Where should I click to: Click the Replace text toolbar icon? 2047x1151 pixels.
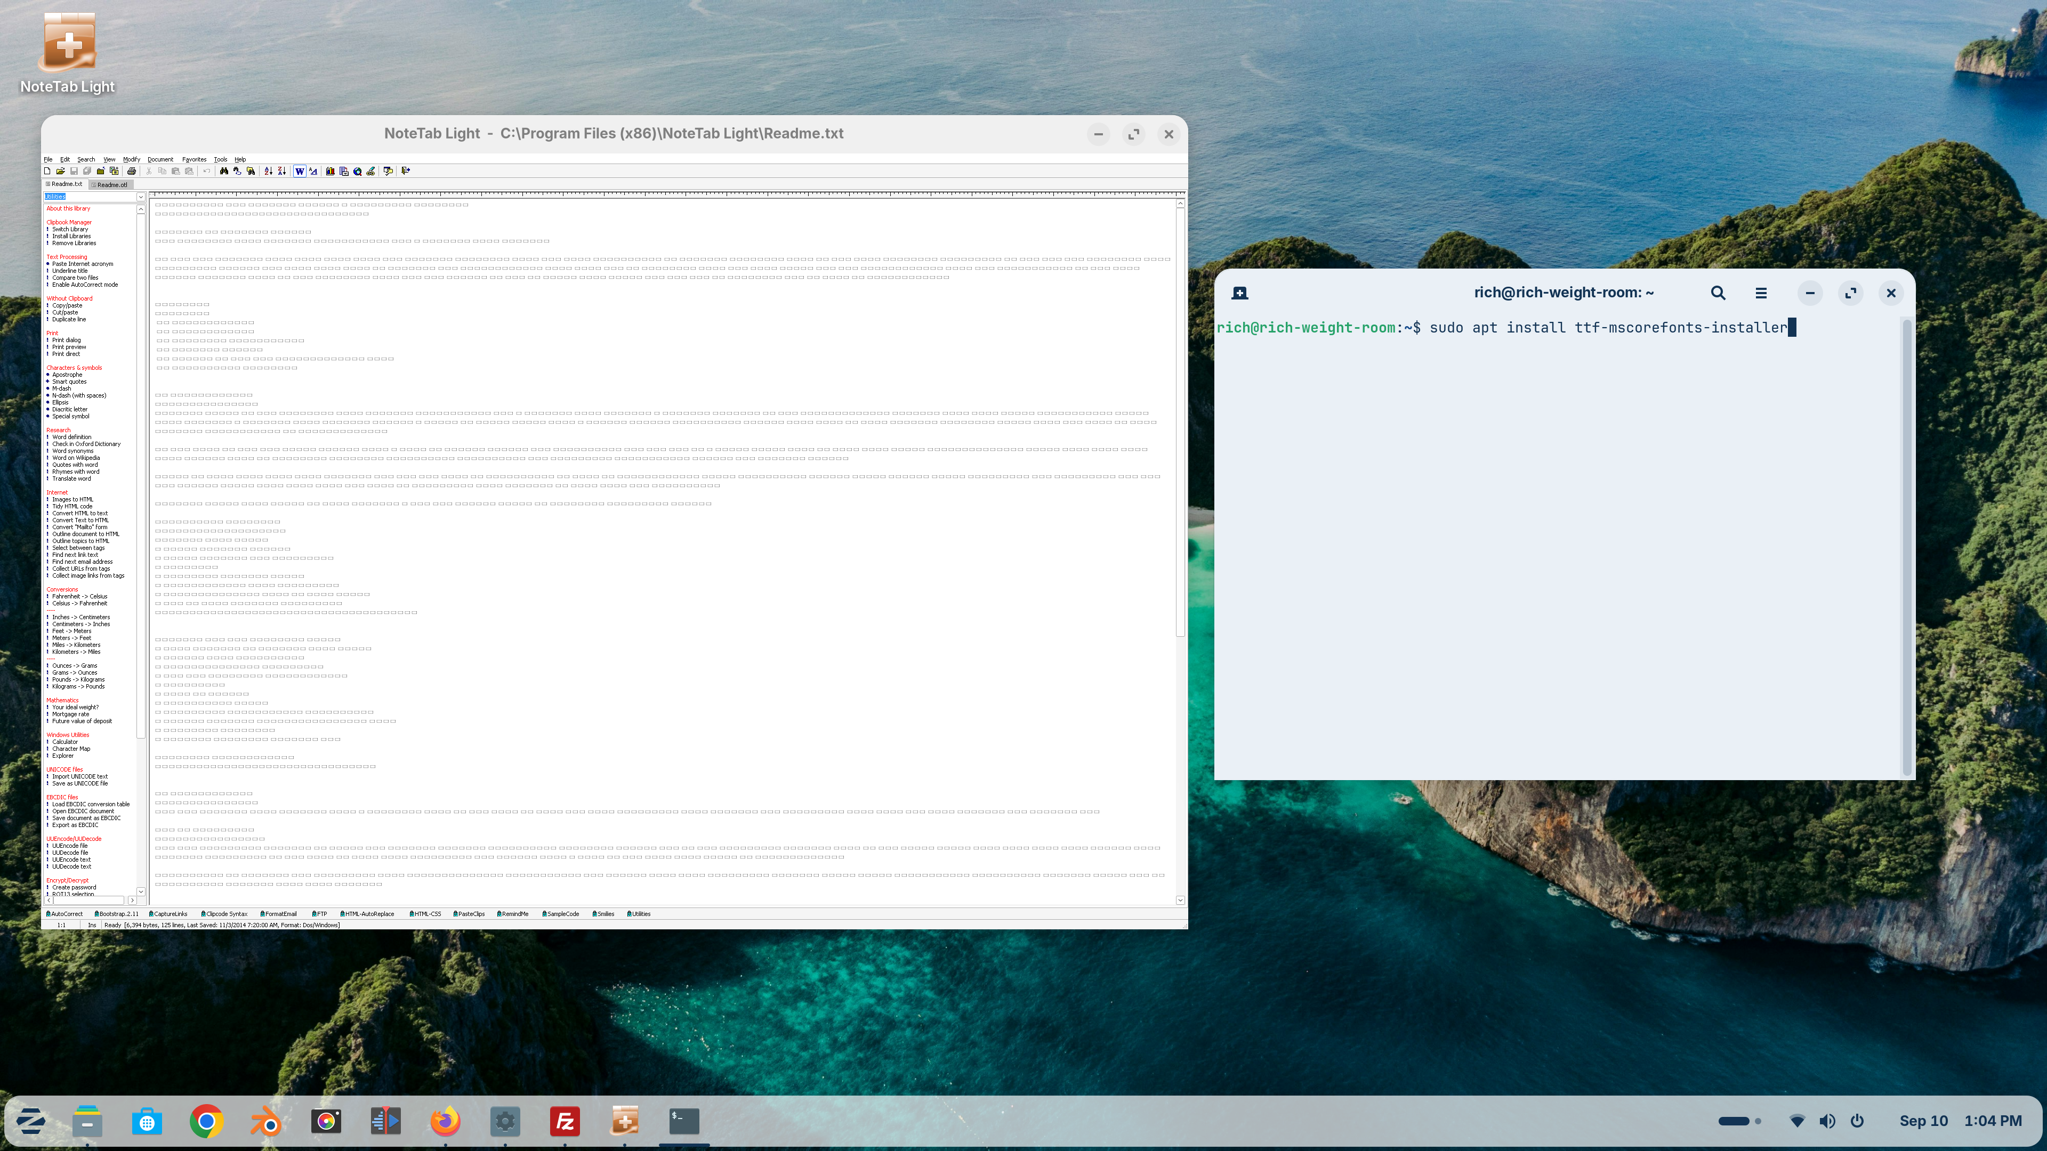point(237,171)
